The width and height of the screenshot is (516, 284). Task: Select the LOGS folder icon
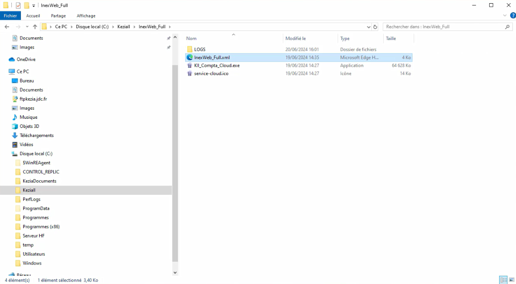pos(190,49)
